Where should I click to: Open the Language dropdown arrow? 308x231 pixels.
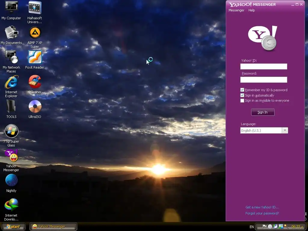click(285, 131)
